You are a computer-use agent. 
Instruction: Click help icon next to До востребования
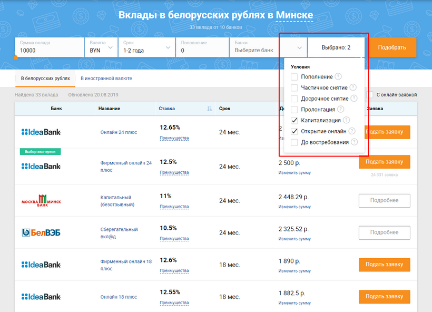point(354,142)
